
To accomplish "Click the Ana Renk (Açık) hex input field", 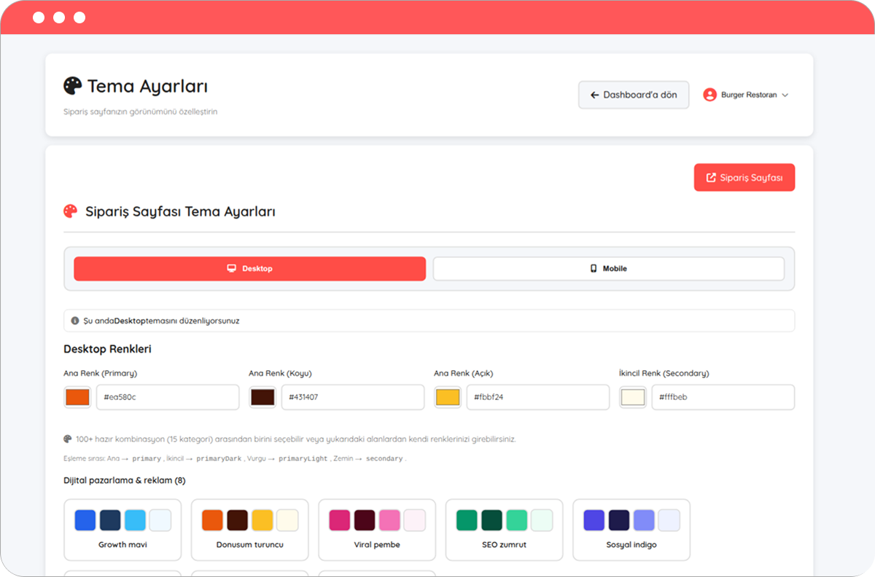I will tap(537, 397).
